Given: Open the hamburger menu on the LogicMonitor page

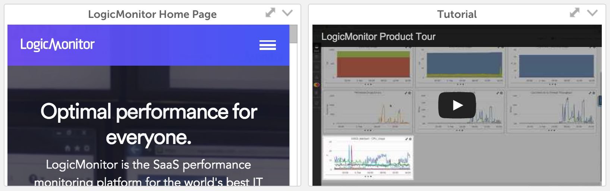Looking at the screenshot, I should tap(268, 45).
